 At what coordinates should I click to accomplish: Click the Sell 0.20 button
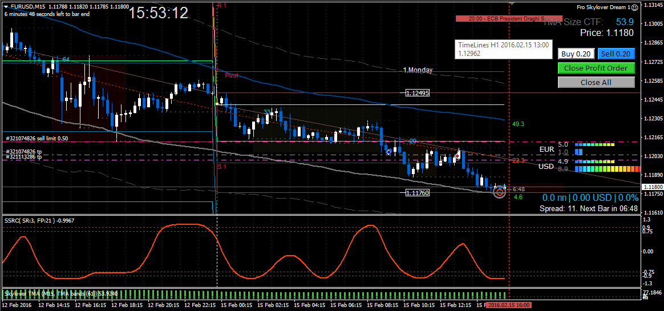tap(616, 54)
